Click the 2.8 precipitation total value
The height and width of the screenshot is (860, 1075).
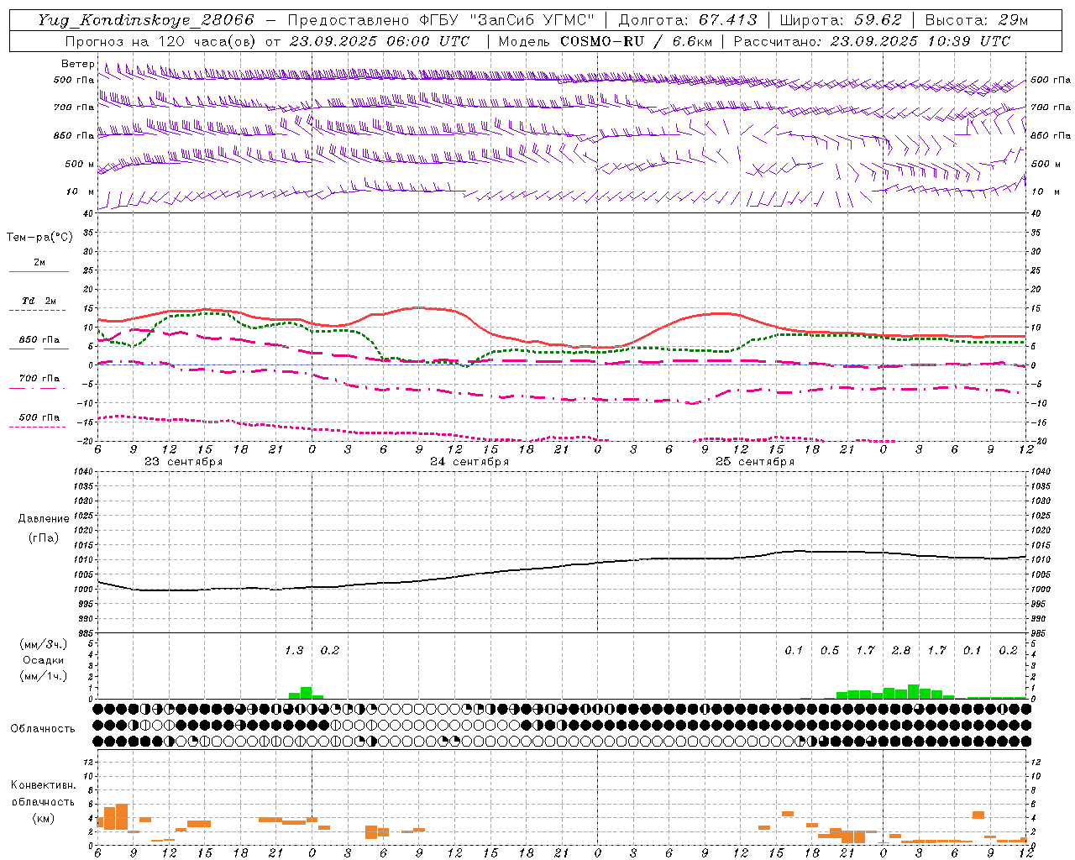(x=901, y=650)
